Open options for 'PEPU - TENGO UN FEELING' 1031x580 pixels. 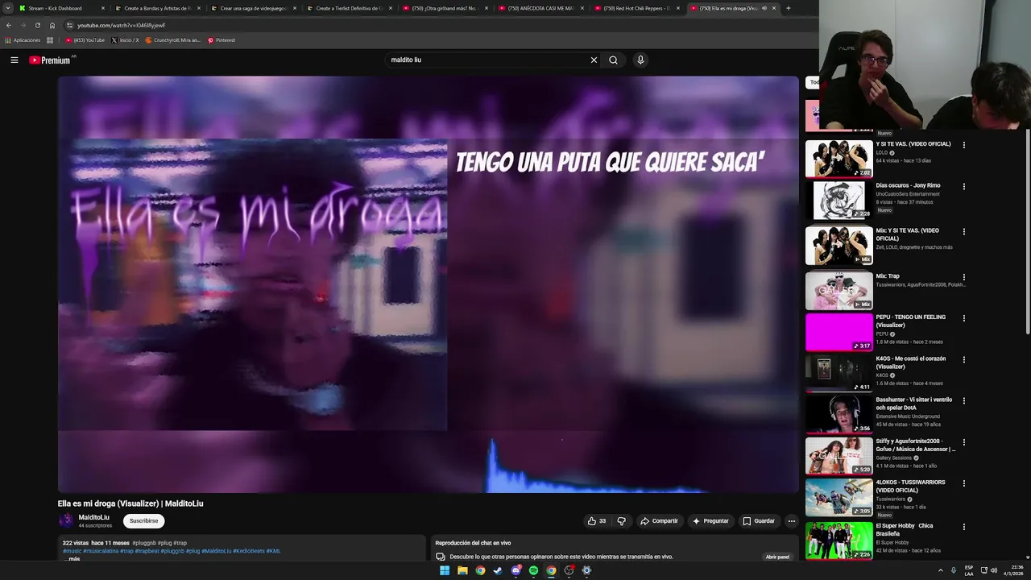click(963, 318)
